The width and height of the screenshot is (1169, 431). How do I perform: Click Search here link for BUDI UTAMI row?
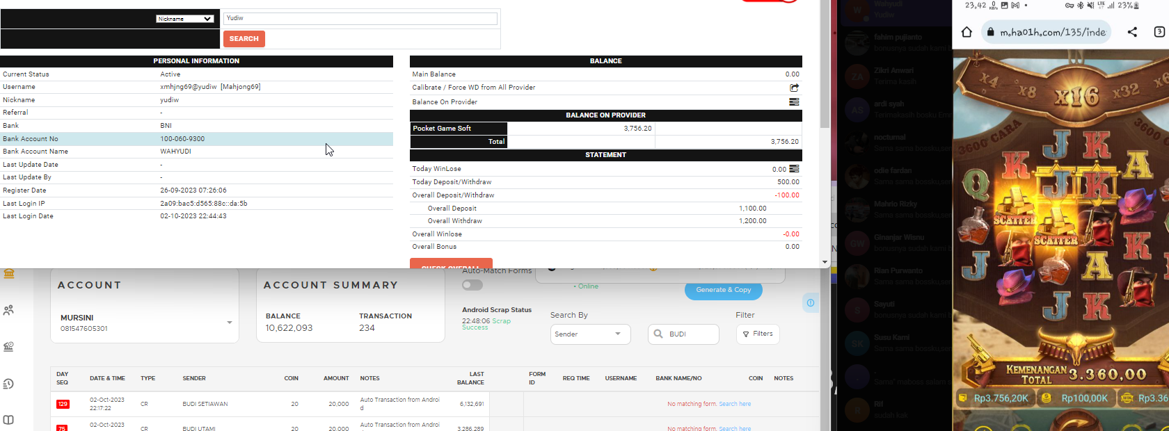pyautogui.click(x=735, y=428)
